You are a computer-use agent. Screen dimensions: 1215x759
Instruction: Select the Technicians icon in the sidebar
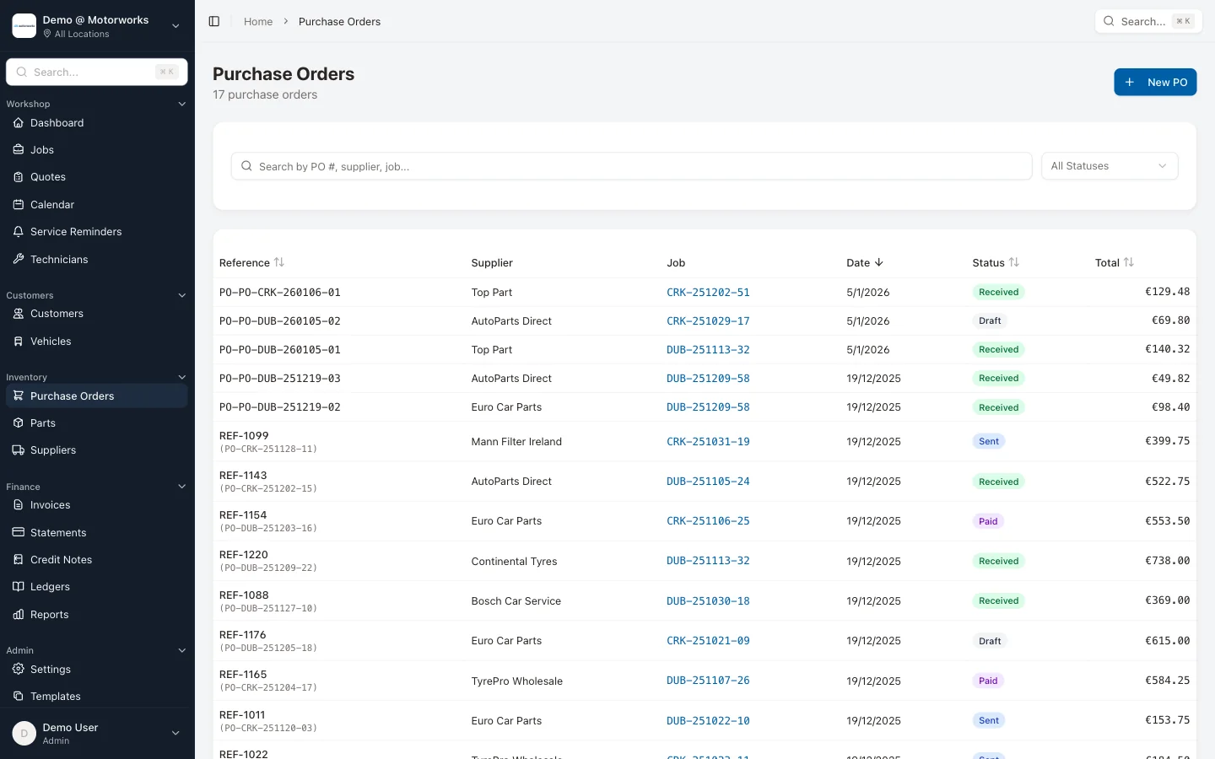click(17, 259)
